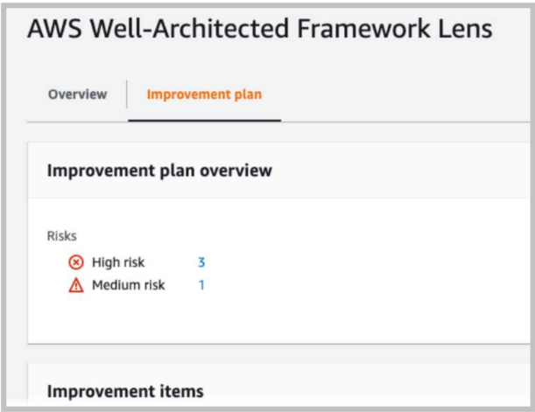
Task: Click the red High risk circle-x icon
Action: pyautogui.click(x=76, y=262)
